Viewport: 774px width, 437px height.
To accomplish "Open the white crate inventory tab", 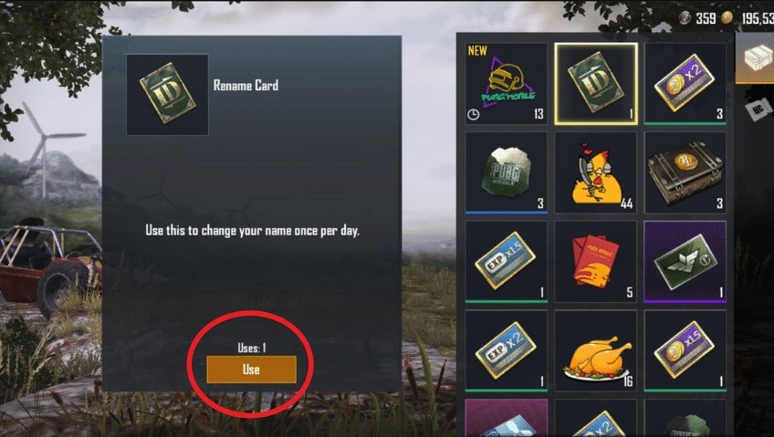I will 755,59.
